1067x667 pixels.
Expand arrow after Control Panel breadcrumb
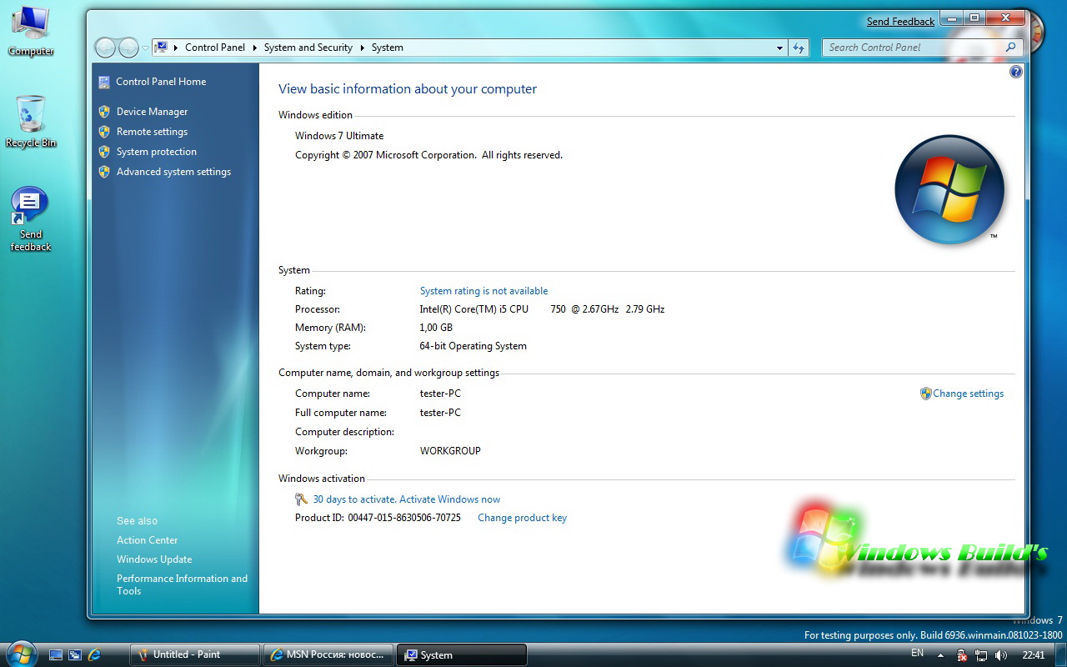tap(254, 48)
